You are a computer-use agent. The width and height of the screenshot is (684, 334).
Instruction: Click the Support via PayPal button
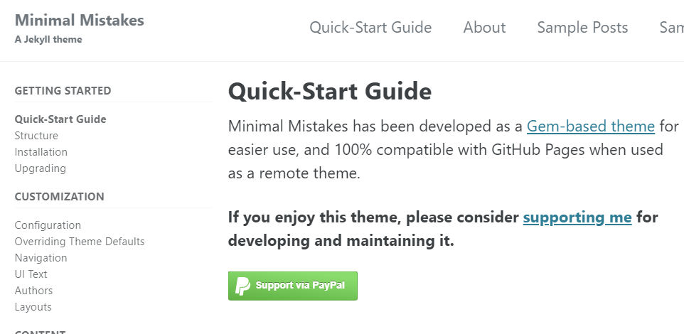[x=293, y=286]
